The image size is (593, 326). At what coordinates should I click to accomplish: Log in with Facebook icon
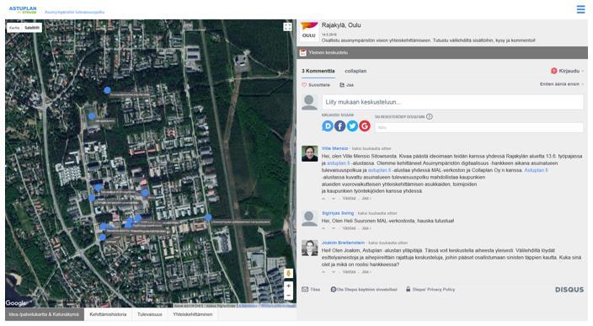tap(339, 126)
